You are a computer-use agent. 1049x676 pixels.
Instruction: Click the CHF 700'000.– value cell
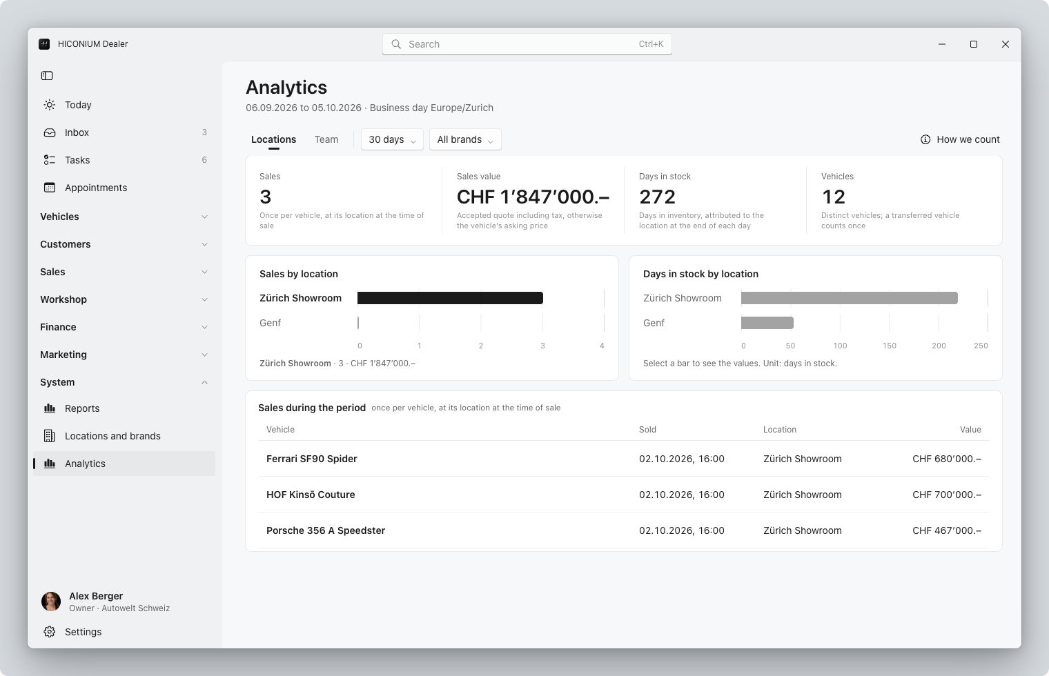click(947, 495)
